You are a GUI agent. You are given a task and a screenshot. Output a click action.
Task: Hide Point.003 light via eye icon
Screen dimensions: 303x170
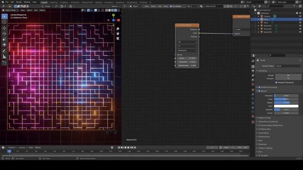tap(300, 32)
